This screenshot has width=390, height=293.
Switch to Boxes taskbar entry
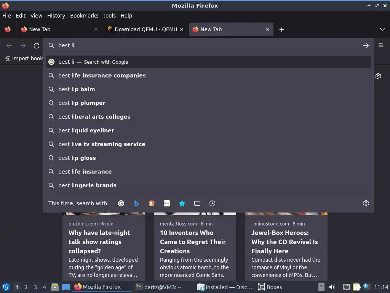(x=270, y=287)
